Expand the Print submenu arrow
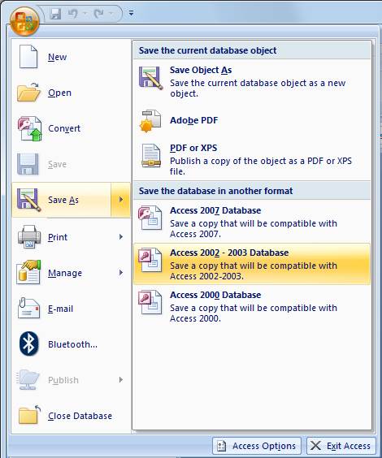This screenshot has width=382, height=458. (121, 236)
